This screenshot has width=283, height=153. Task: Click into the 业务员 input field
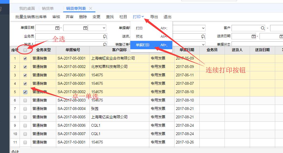click(x=69, y=36)
